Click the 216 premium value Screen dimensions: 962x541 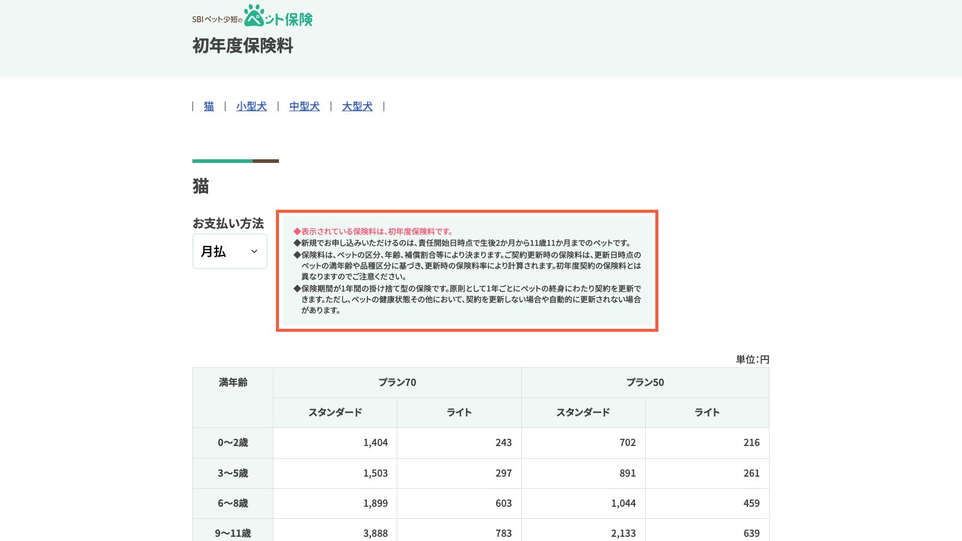click(752, 442)
